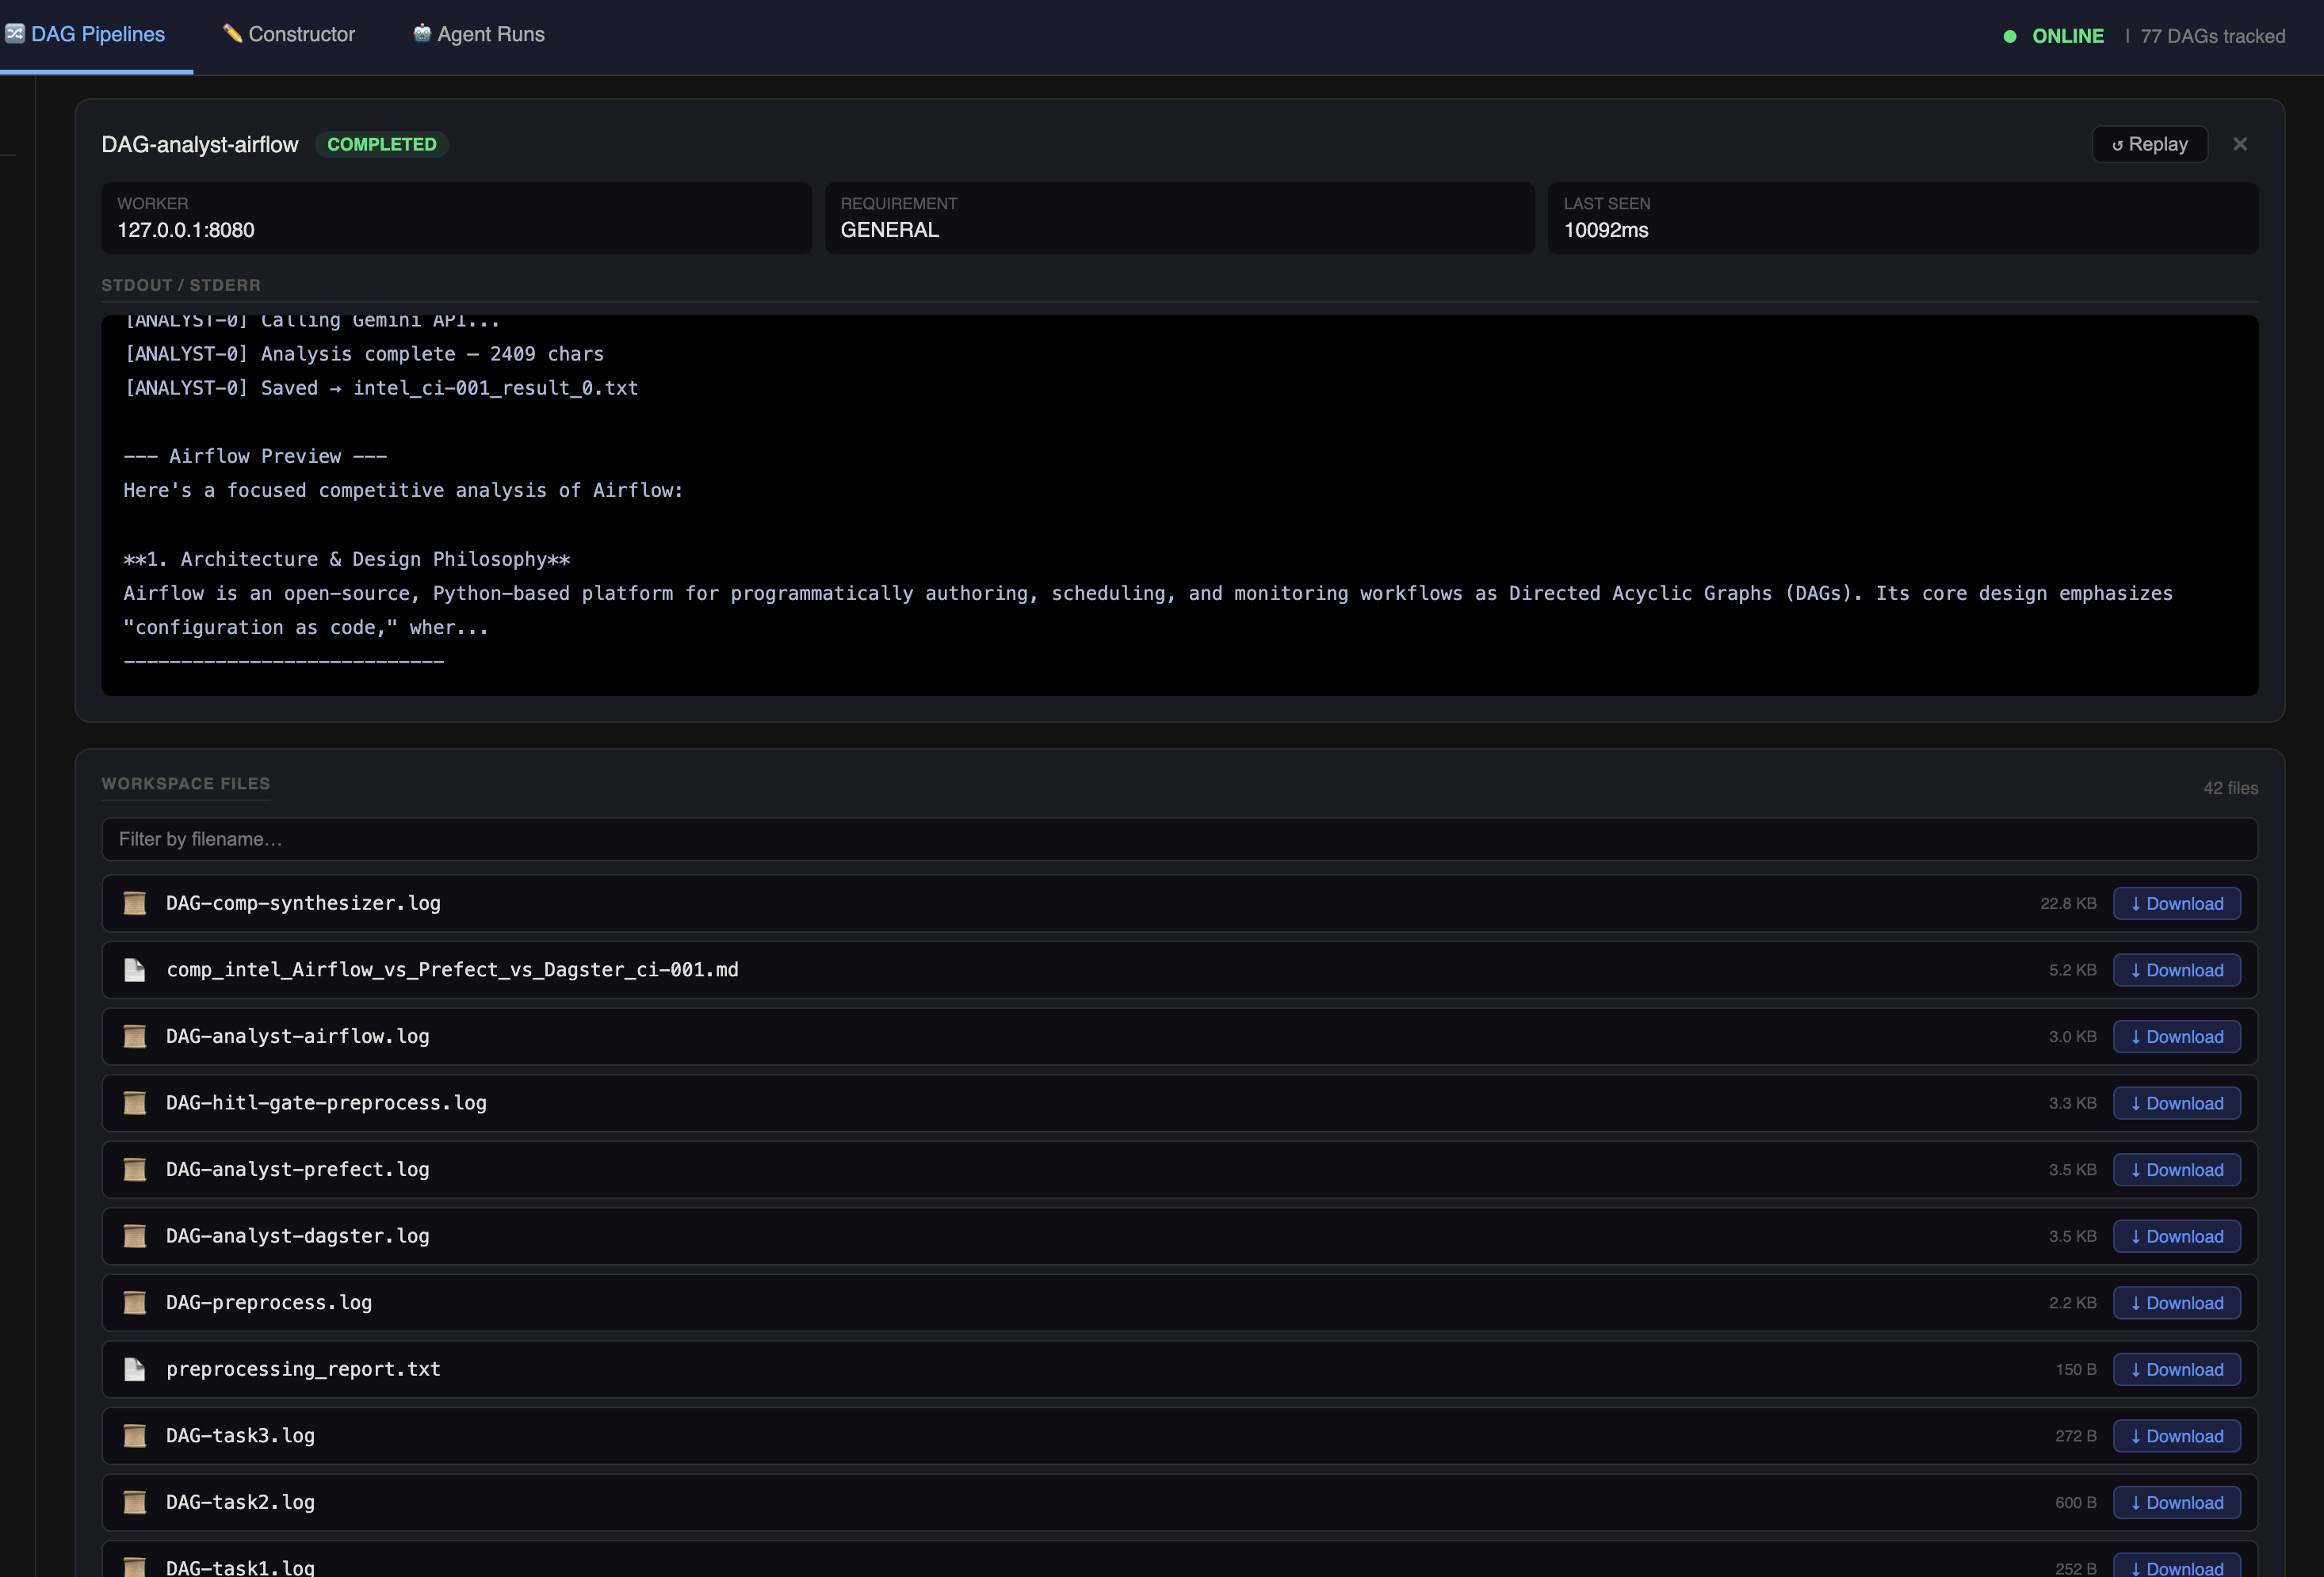This screenshot has height=1577, width=2324.
Task: Select the file name DAG-task3.log
Action: coord(240,1436)
